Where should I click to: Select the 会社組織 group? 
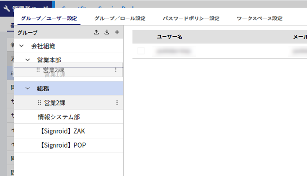coord(43,46)
